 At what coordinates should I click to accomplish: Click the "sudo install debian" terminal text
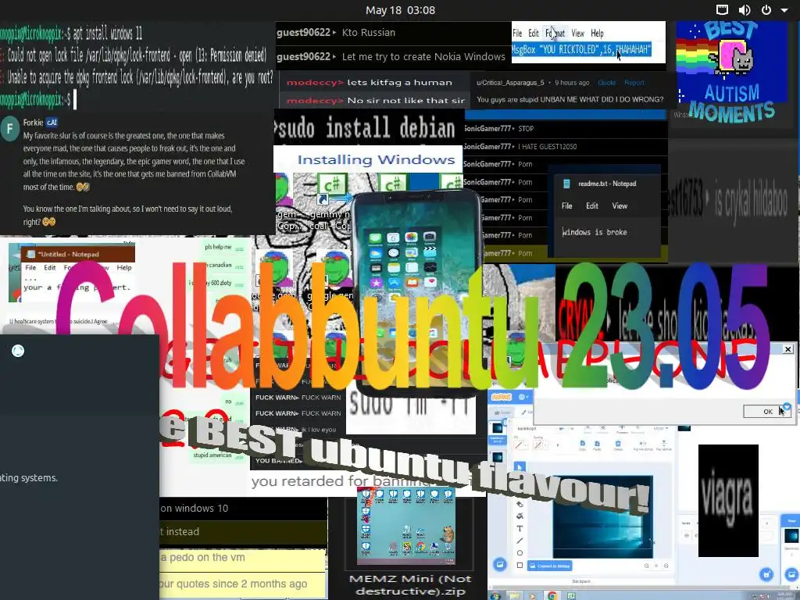click(364, 127)
